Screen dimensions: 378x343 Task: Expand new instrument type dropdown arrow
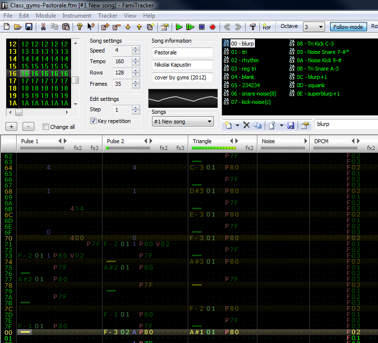tap(237, 125)
